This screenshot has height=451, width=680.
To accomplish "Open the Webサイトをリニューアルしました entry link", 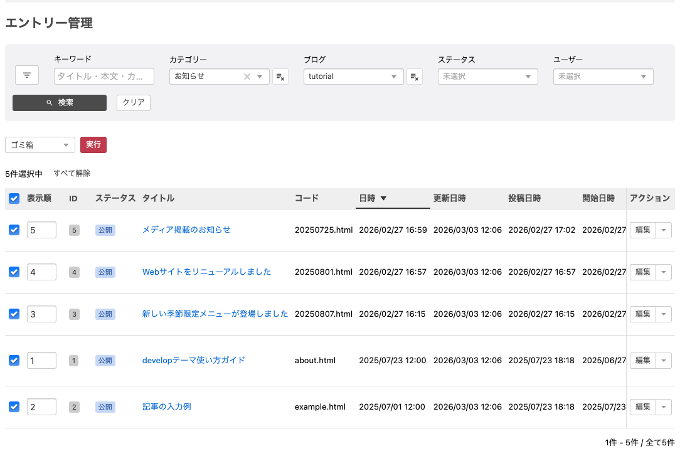I will click(206, 272).
